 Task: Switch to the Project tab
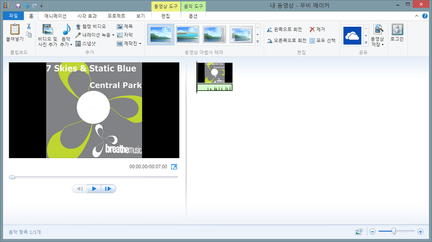pos(116,16)
